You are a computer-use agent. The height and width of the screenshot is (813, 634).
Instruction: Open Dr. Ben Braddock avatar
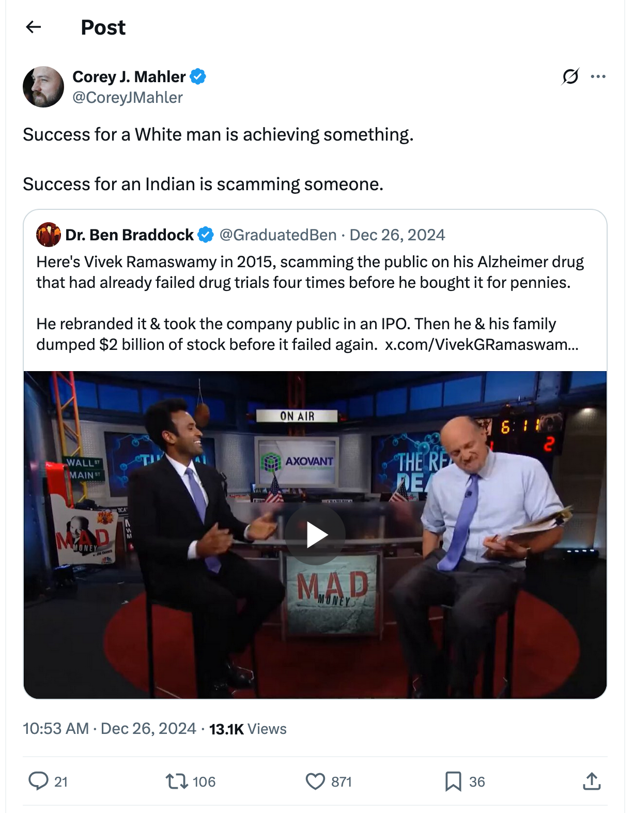click(x=49, y=235)
